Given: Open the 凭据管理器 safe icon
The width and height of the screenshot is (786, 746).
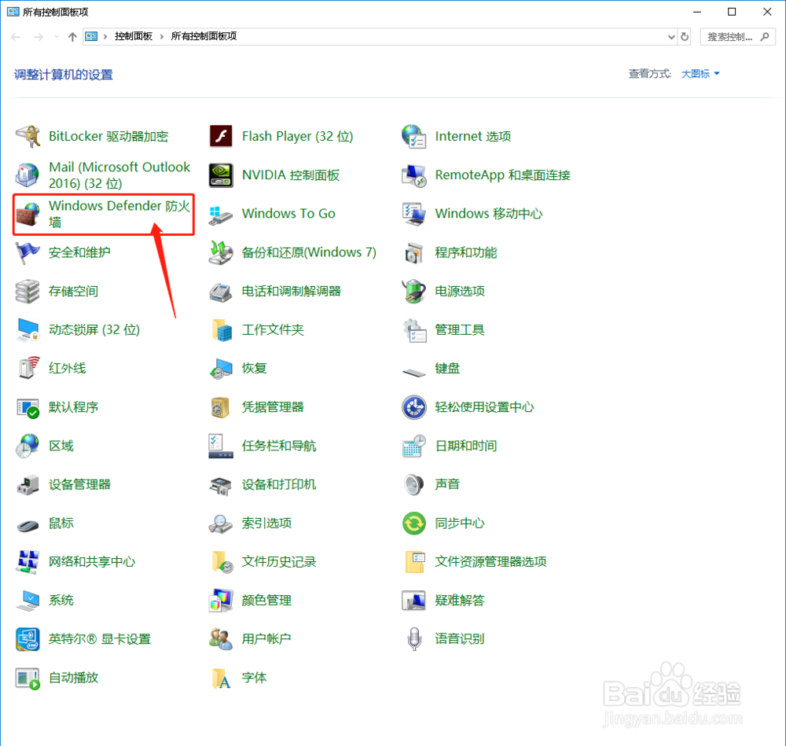Looking at the screenshot, I should (x=221, y=407).
